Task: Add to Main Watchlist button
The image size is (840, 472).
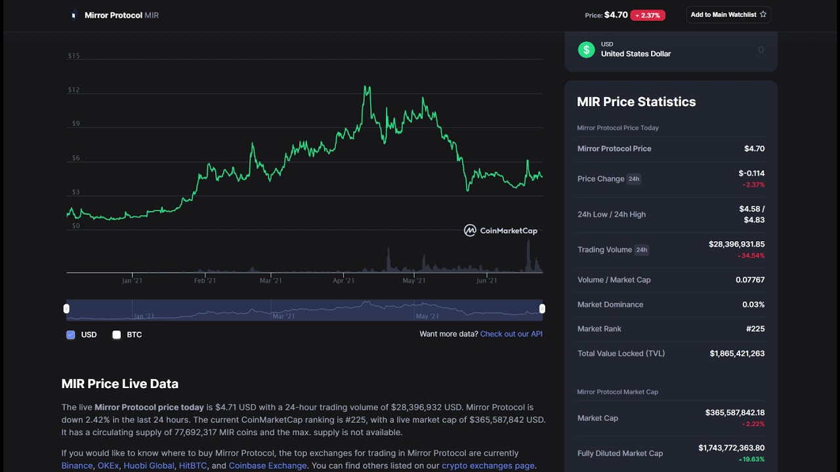Action: [x=728, y=14]
